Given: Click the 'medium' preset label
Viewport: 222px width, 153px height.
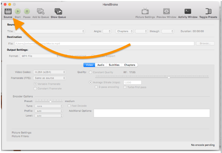Looking at the screenshot, I should click(70, 101).
